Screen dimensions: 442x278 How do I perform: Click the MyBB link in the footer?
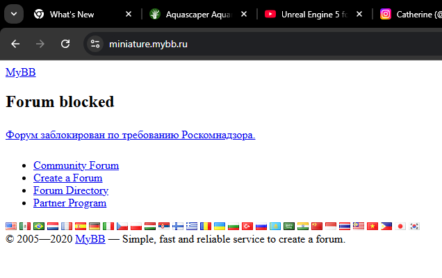click(x=90, y=239)
